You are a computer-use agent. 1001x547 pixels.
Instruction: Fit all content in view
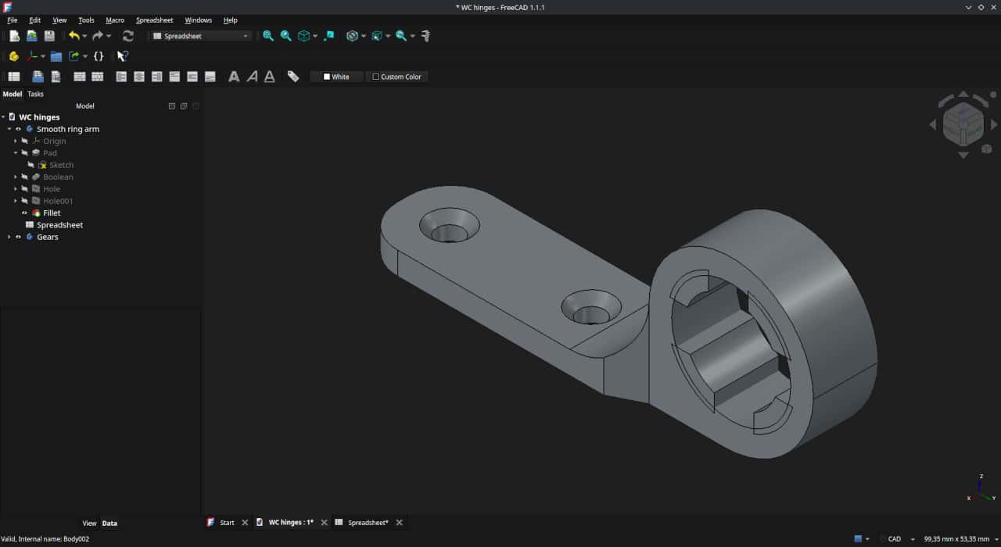268,36
